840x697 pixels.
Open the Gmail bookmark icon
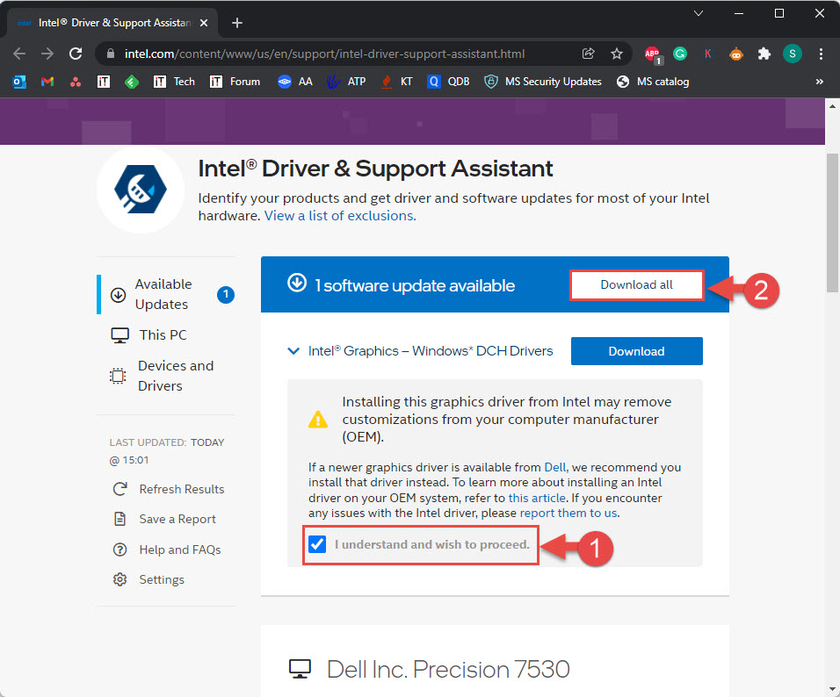coord(47,82)
